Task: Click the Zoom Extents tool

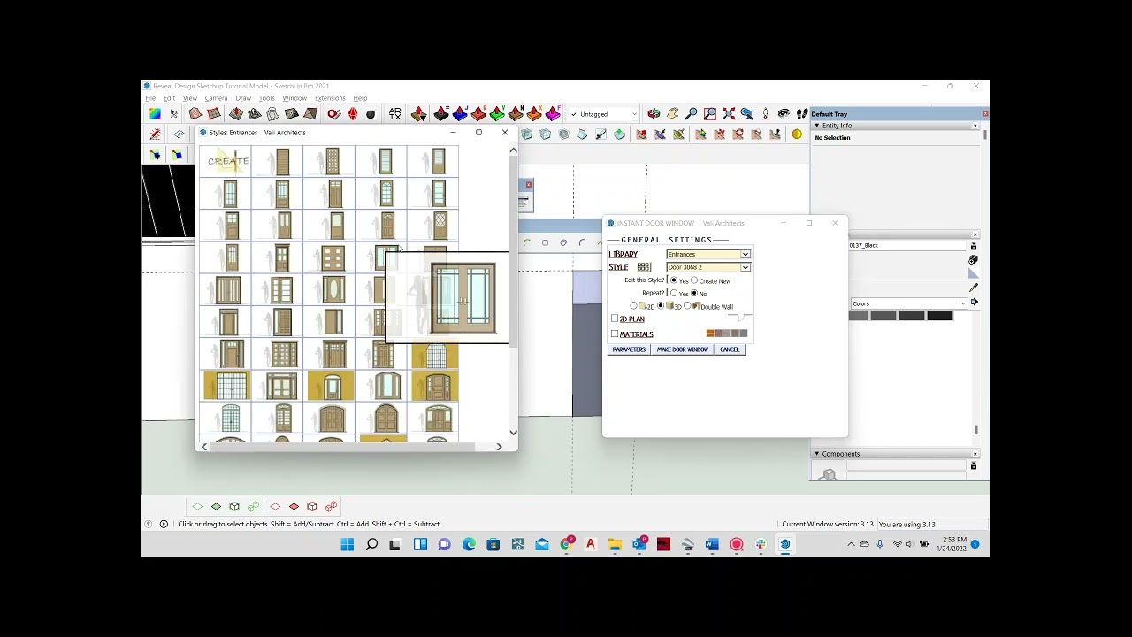Action: pyautogui.click(x=728, y=114)
